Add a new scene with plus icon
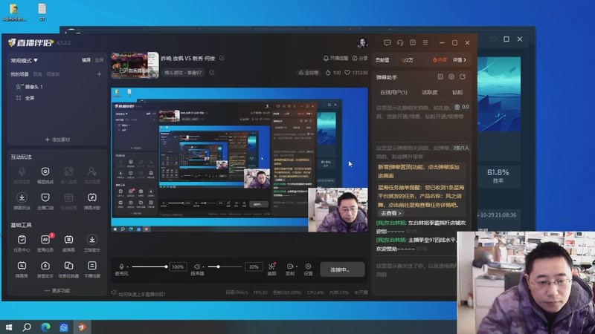This screenshot has height=334, width=595. 99,74
